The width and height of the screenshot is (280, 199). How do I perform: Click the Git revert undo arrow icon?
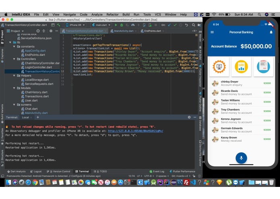coord(187,25)
